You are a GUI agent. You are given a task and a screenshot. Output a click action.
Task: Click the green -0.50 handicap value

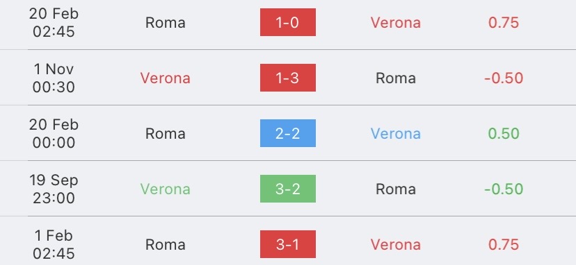pyautogui.click(x=504, y=189)
